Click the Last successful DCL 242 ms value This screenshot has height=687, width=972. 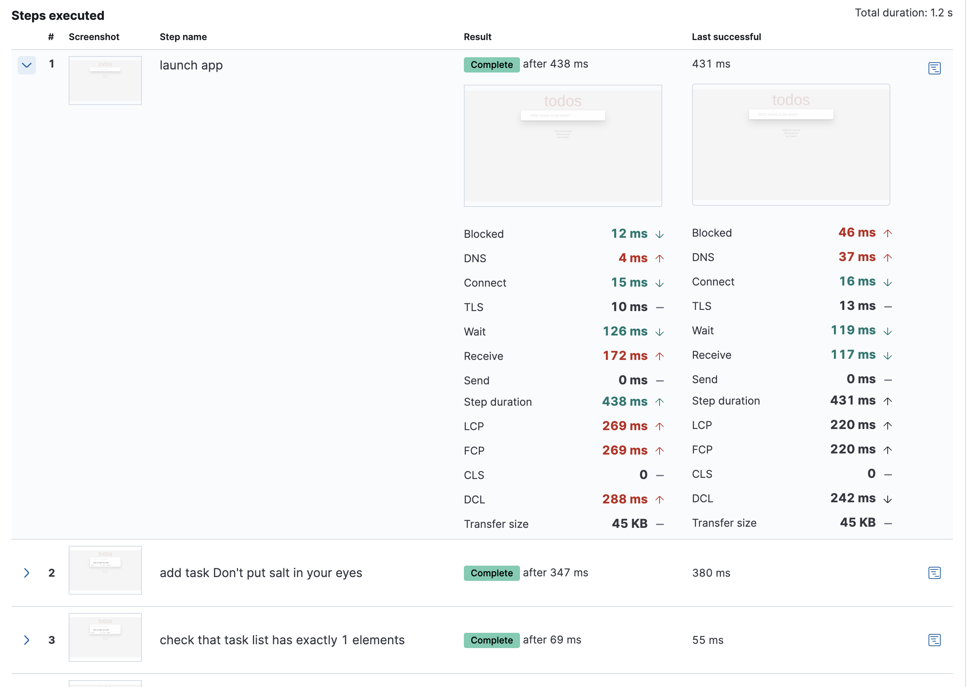pyautogui.click(x=853, y=498)
